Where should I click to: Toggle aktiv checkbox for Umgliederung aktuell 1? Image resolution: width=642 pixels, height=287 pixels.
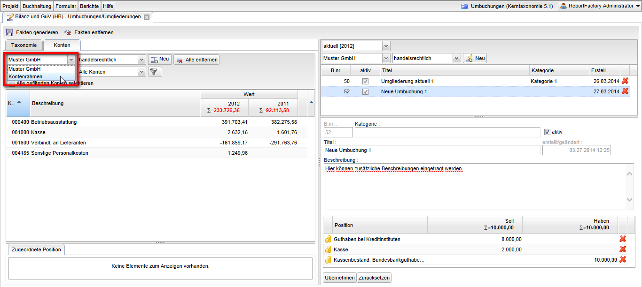click(x=365, y=81)
